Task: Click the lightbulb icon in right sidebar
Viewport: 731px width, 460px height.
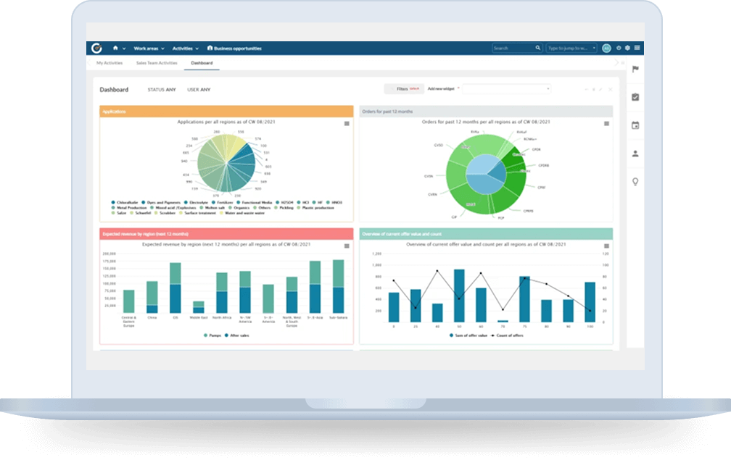Action: click(635, 181)
